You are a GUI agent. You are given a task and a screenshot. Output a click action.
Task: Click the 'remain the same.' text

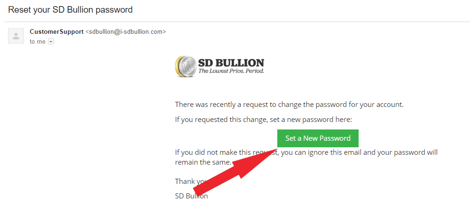click(x=203, y=162)
